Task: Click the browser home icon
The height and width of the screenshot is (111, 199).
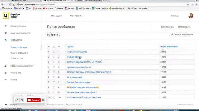Action: click(x=14, y=5)
